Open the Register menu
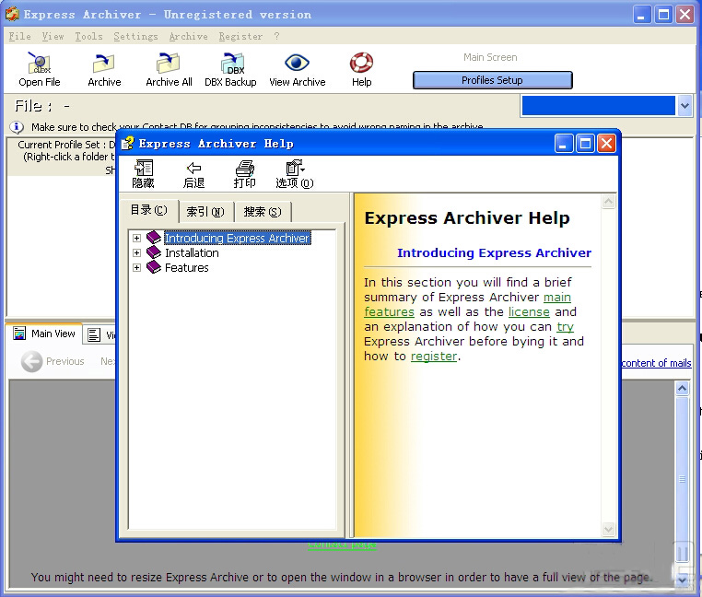The height and width of the screenshot is (597, 702). tap(240, 36)
